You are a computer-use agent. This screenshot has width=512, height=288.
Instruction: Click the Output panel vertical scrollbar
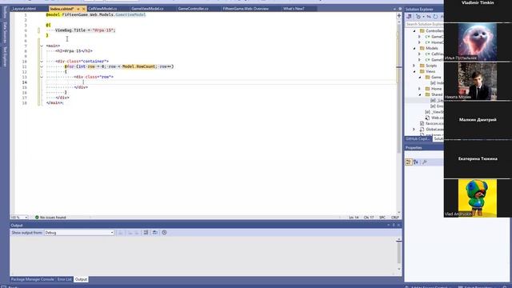coord(399,254)
